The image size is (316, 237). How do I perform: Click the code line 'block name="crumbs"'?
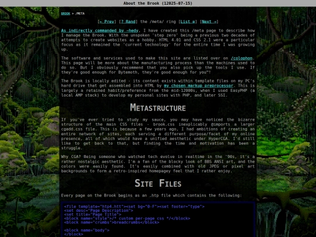click(x=112, y=222)
